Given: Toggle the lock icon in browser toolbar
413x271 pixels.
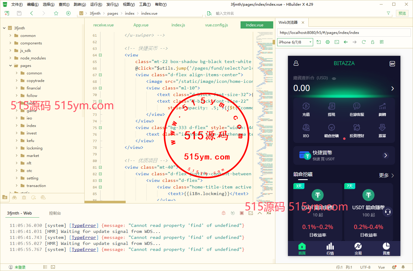Looking at the screenshot, I should click(373, 42).
